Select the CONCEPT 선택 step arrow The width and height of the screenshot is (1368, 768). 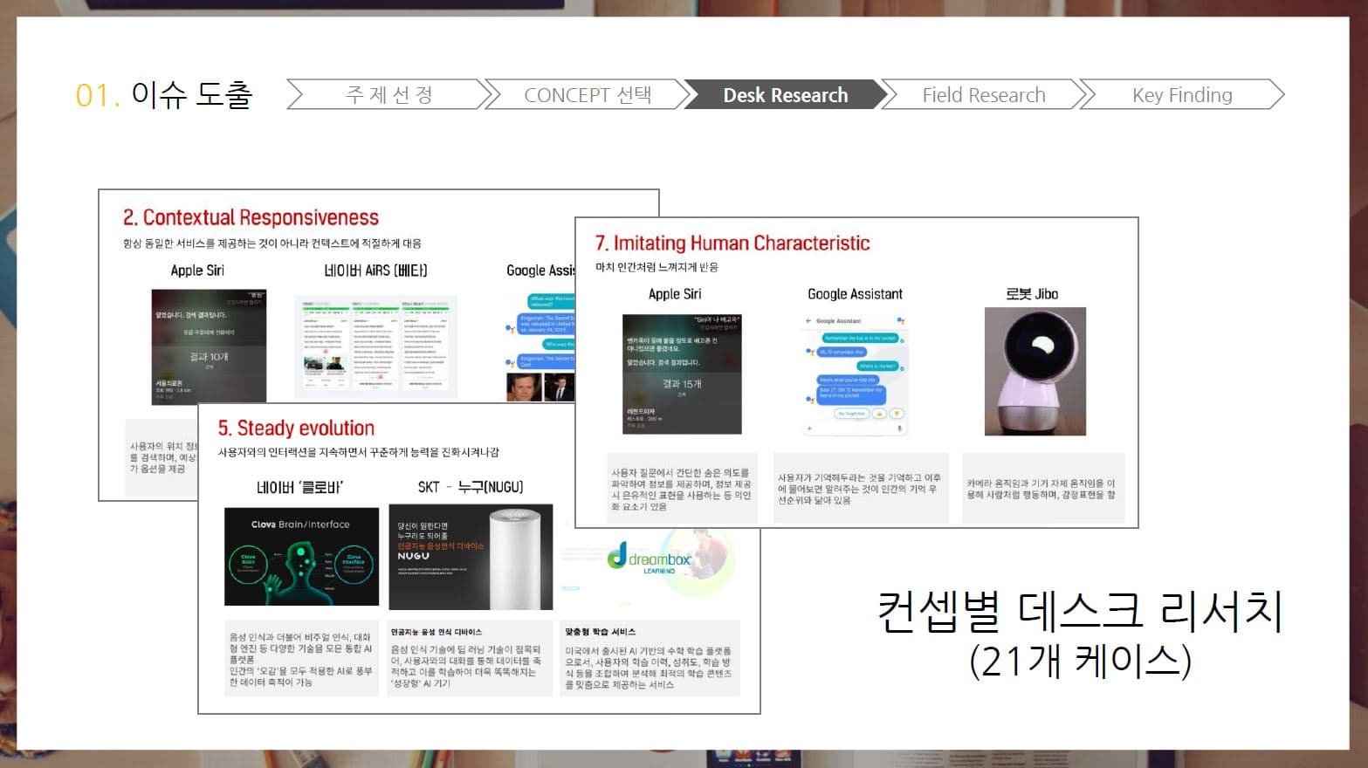[588, 94]
